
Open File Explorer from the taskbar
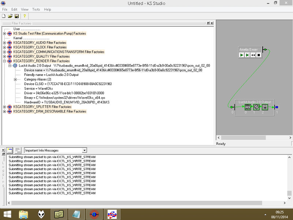23,214
